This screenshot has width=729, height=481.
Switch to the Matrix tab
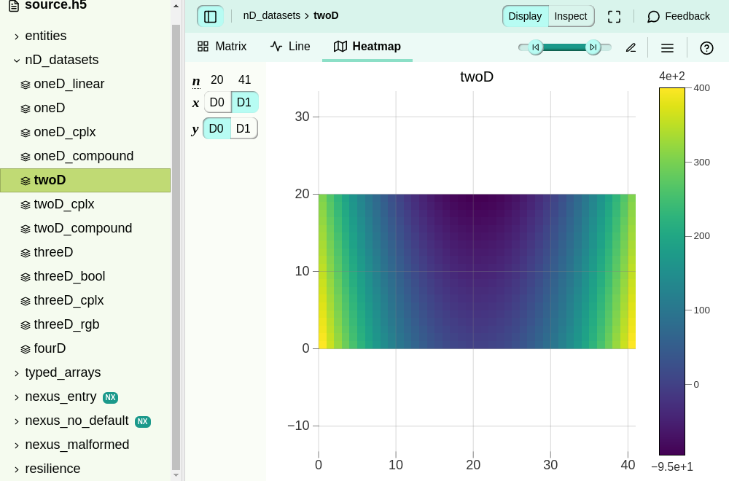pyautogui.click(x=222, y=47)
